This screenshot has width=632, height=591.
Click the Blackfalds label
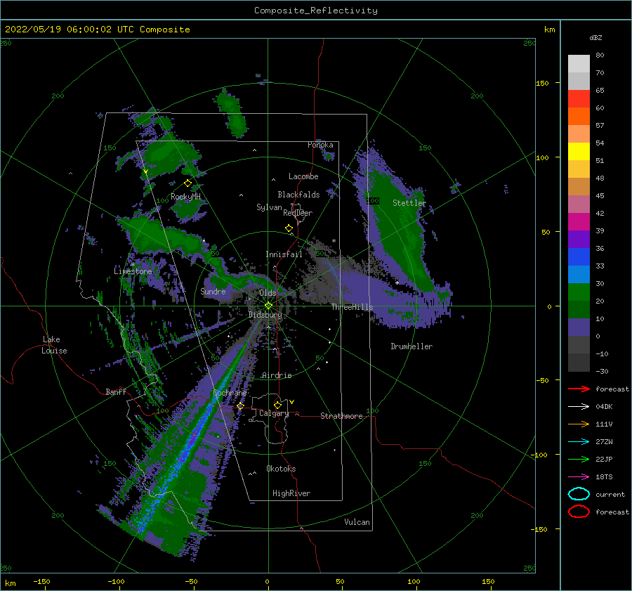point(298,195)
